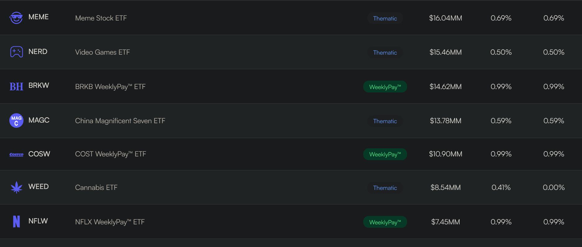Click the Thematic tag on WEED row

coord(385,188)
